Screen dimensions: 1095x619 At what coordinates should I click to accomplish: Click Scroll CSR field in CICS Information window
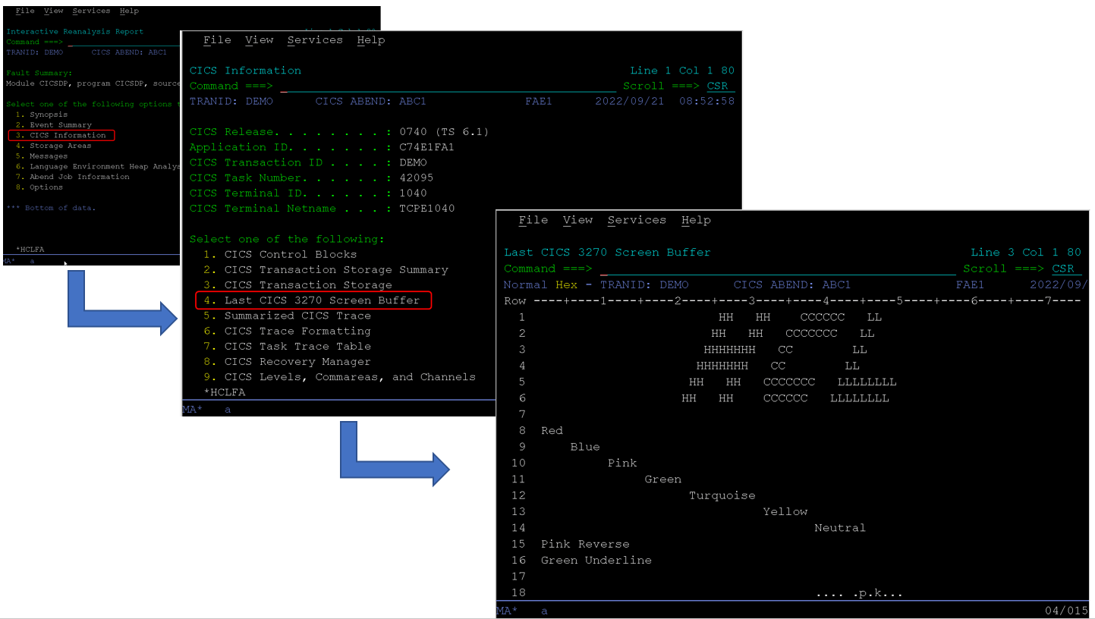click(x=721, y=86)
